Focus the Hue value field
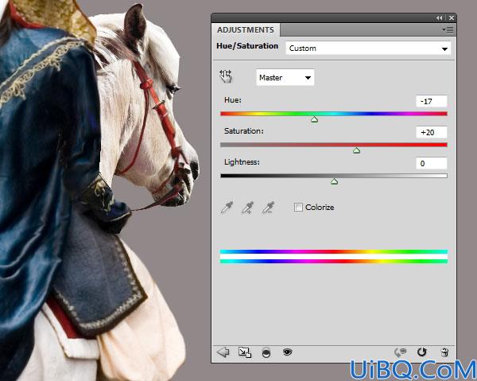Screen dimensions: 477x381 432,101
